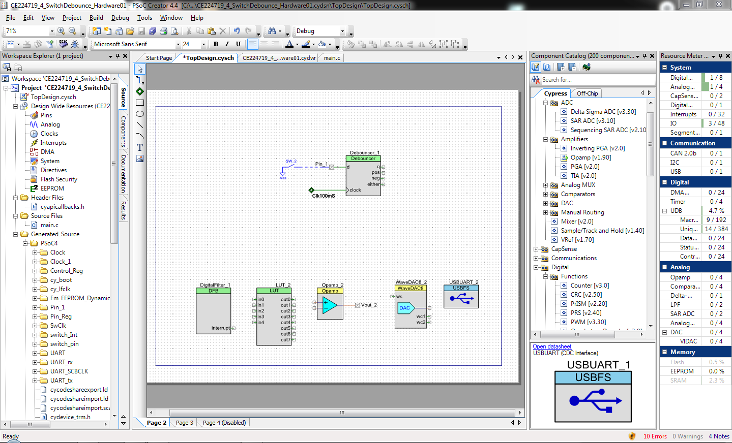Select Opamp [v1.90] in the catalog
732x443 pixels.
pyautogui.click(x=591, y=157)
